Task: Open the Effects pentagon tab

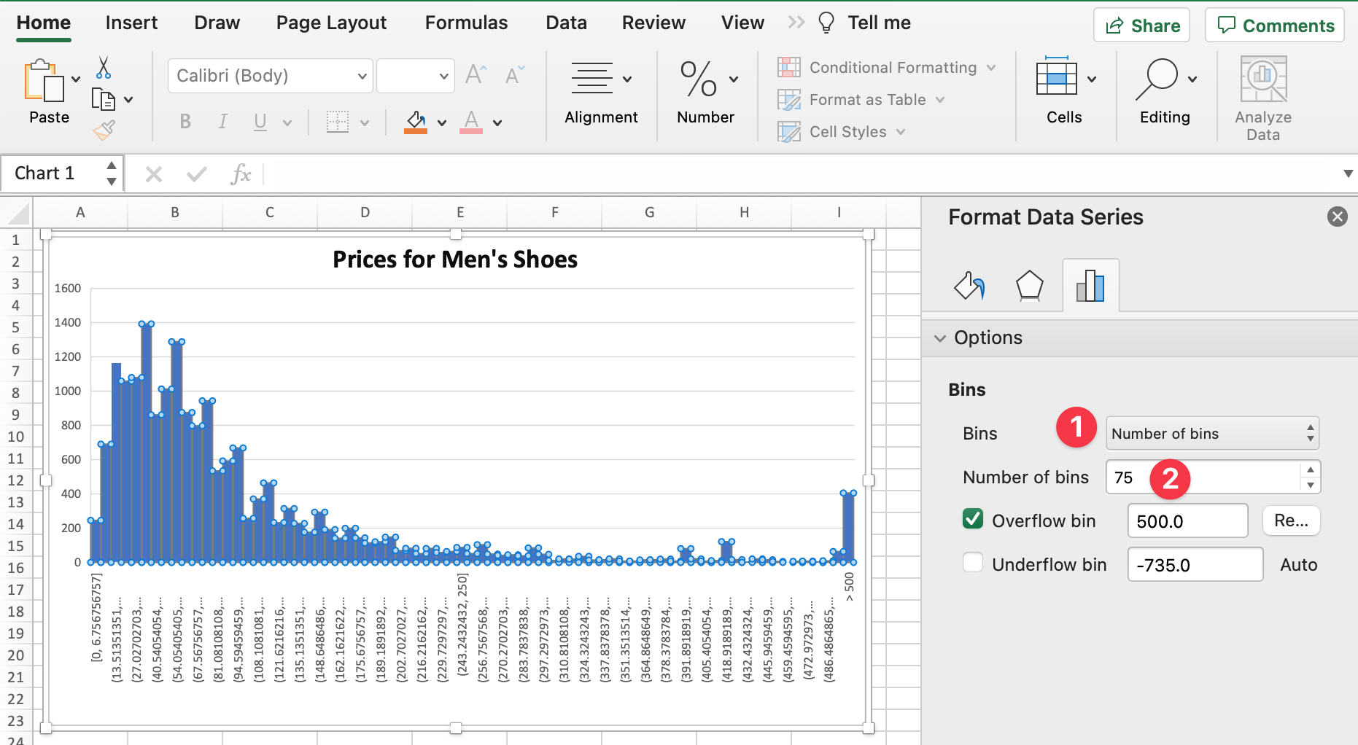Action: point(1029,286)
